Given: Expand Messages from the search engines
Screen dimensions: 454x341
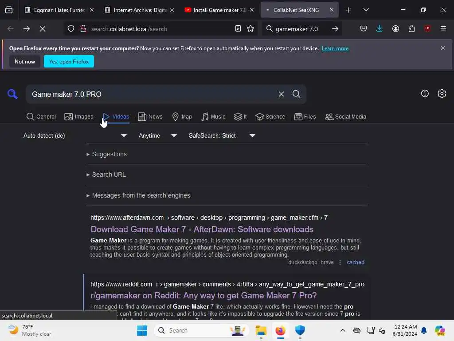Looking at the screenshot, I should pyautogui.click(x=138, y=195).
